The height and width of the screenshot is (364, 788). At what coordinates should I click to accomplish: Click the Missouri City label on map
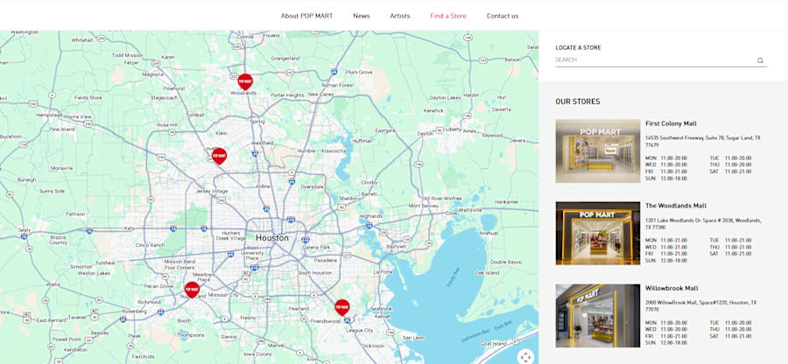point(222,295)
